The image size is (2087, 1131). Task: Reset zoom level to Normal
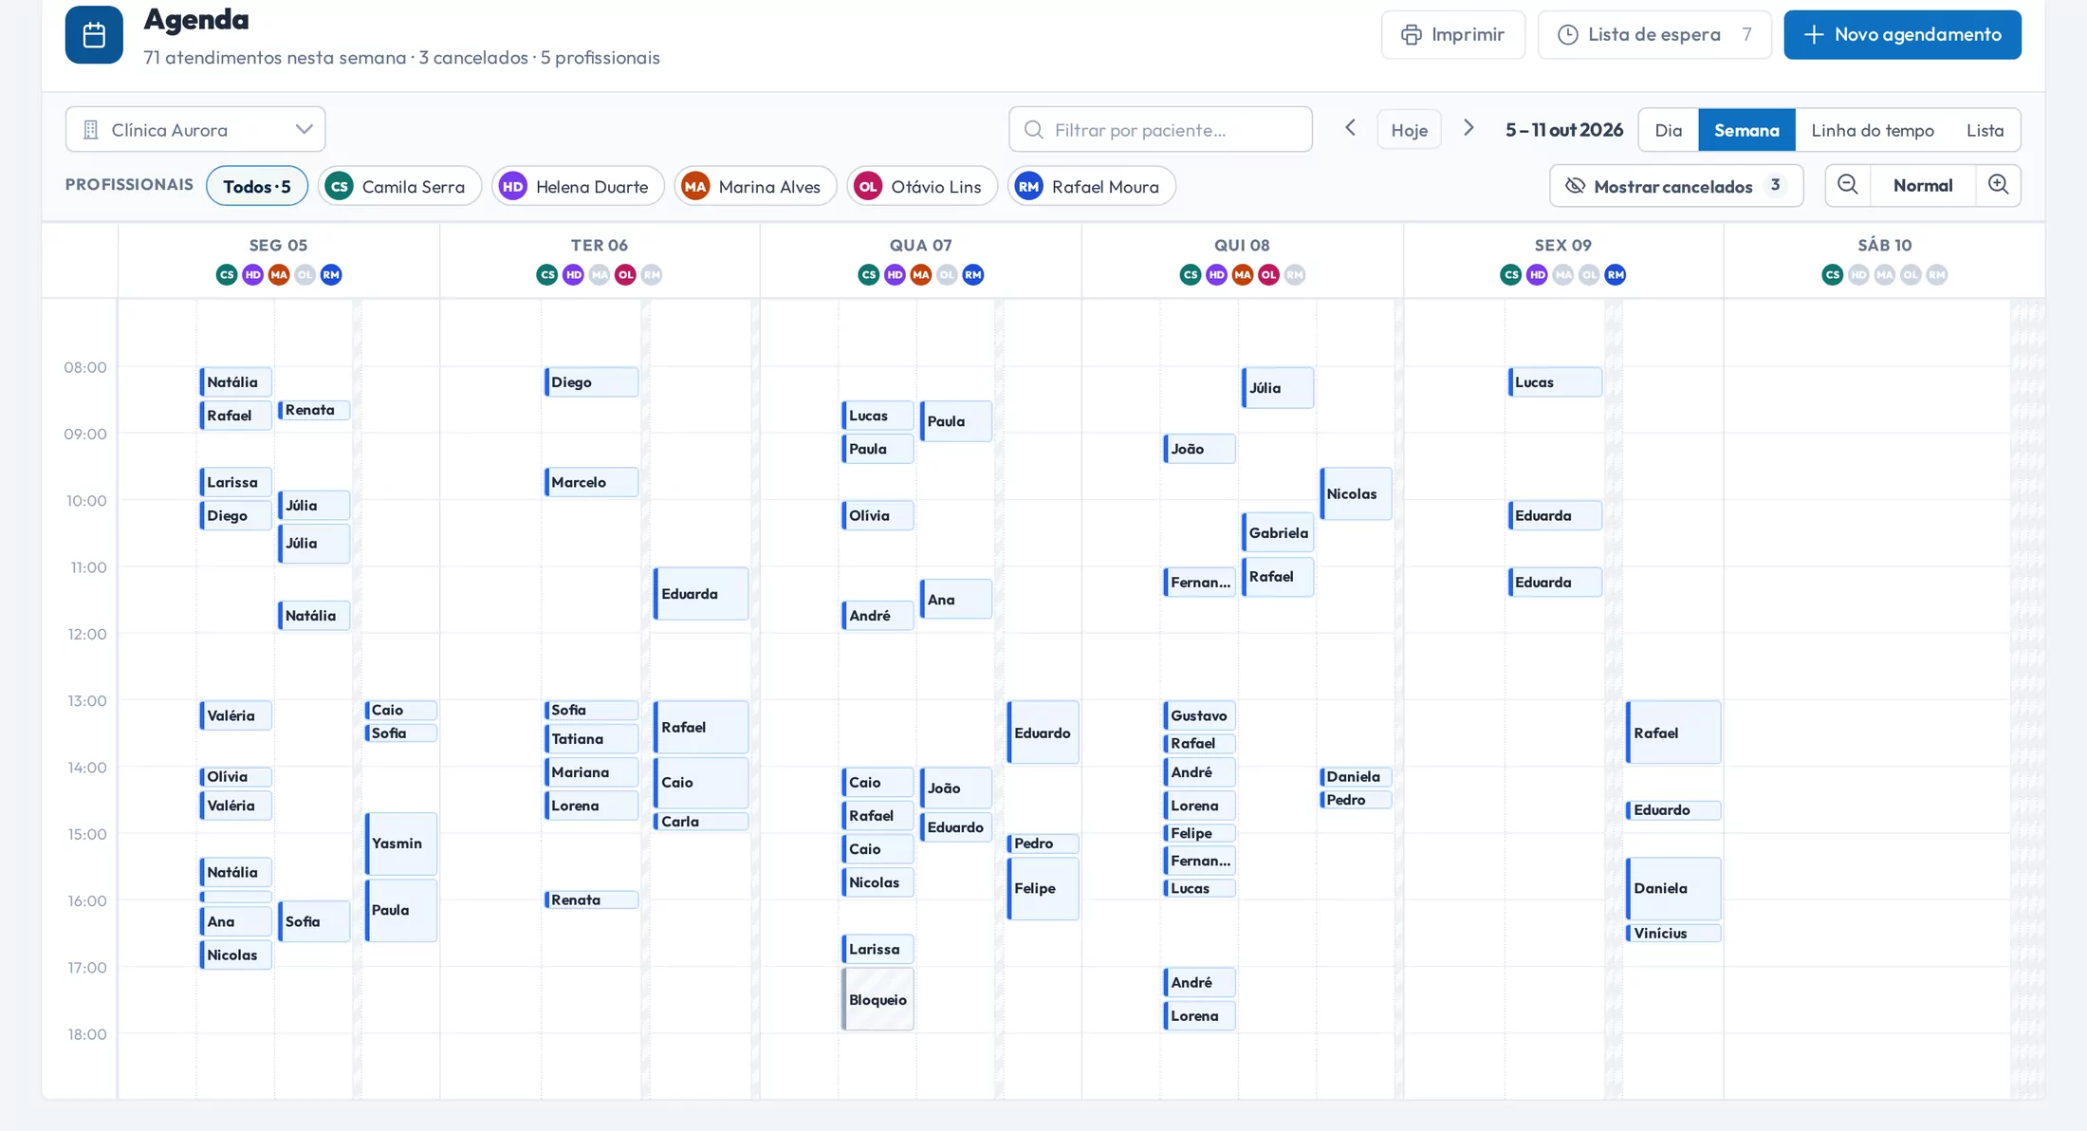(1923, 185)
